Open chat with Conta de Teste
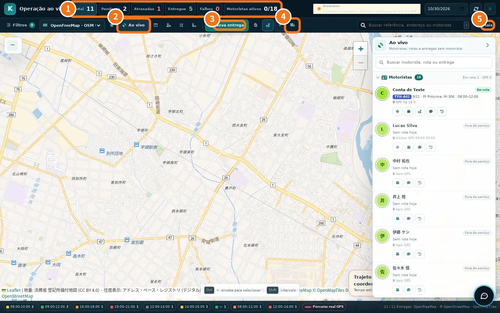The width and height of the screenshot is (500, 313). 431,112
